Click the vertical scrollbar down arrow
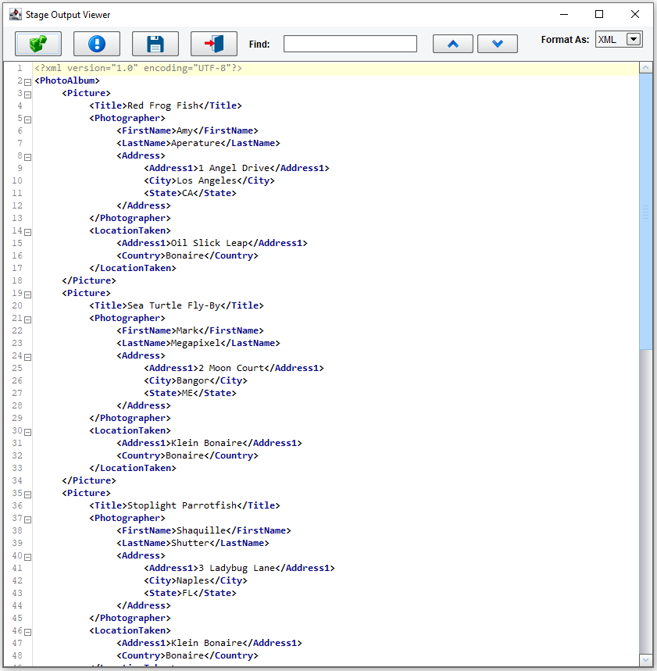657x671 pixels. [x=645, y=659]
